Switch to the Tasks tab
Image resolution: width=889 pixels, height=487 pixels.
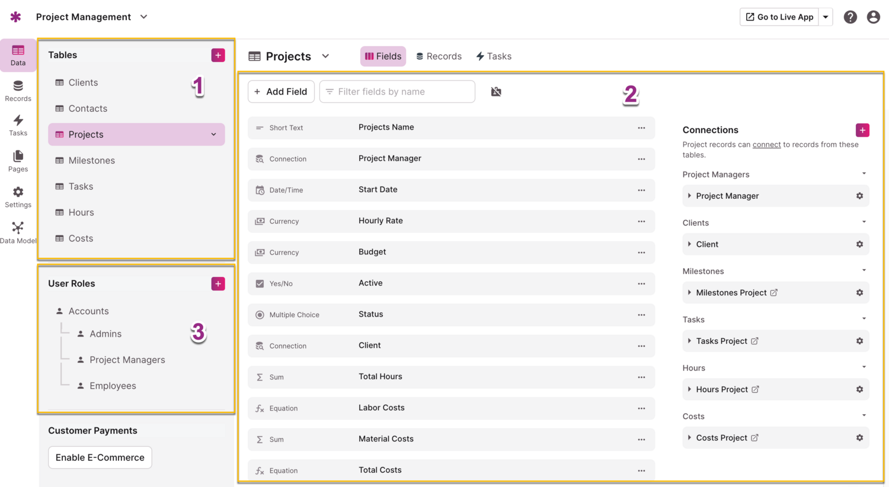494,56
